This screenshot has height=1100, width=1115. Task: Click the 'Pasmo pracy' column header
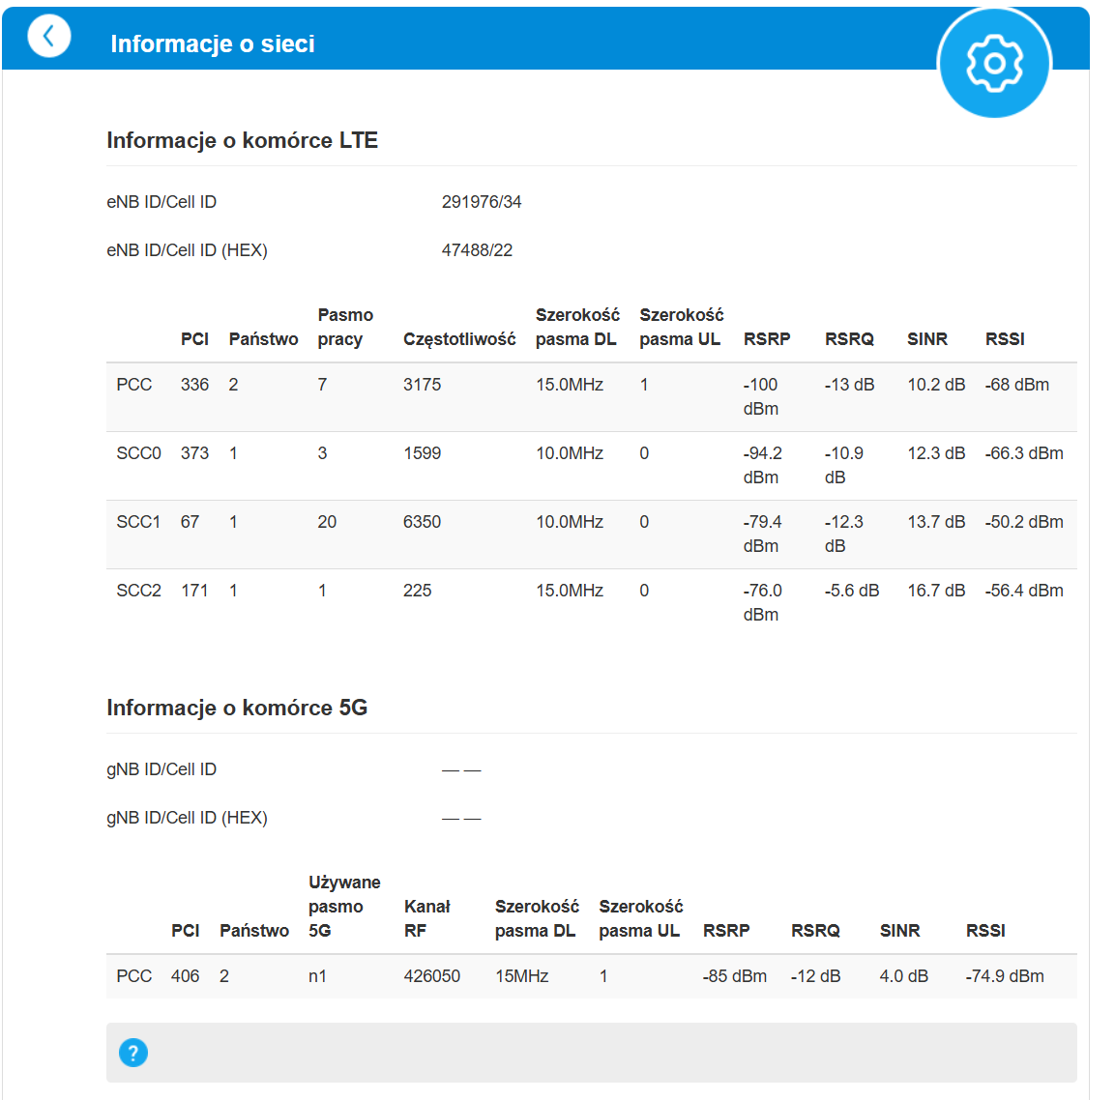pos(345,327)
